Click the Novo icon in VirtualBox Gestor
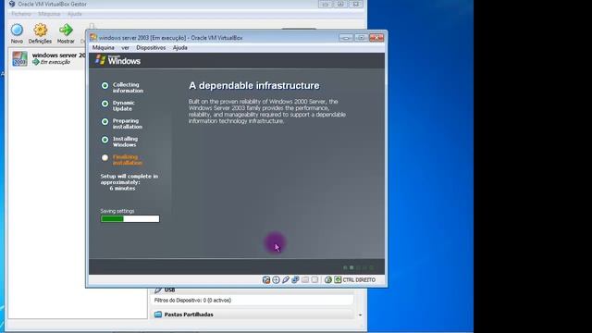This screenshot has height=333, width=592. 17,30
